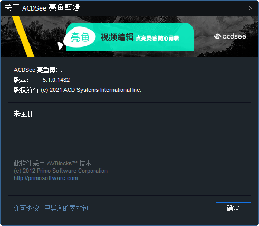Click the 2021 ACD Systems copyright line
Image resolution: width=259 pixels, height=226 pixels.
tap(78, 90)
